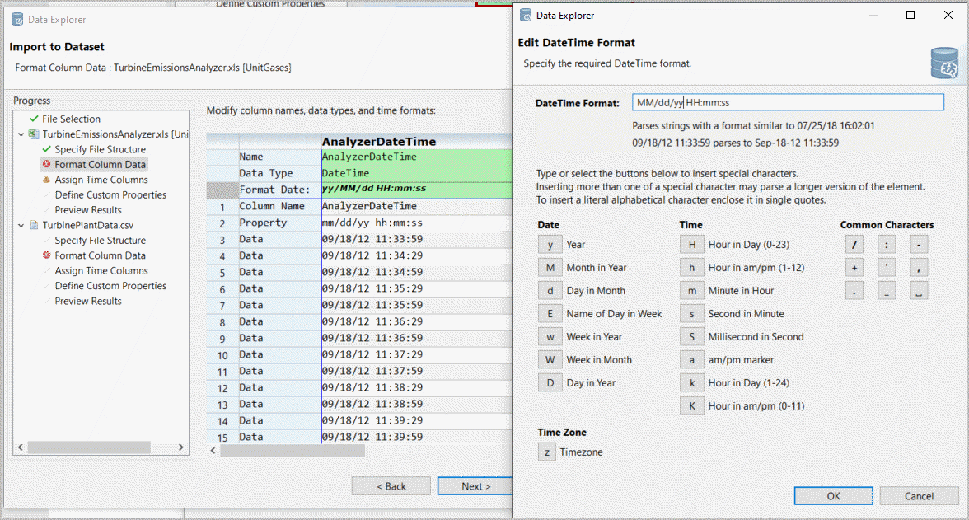
Task: Insert the forward slash common character
Action: point(854,245)
